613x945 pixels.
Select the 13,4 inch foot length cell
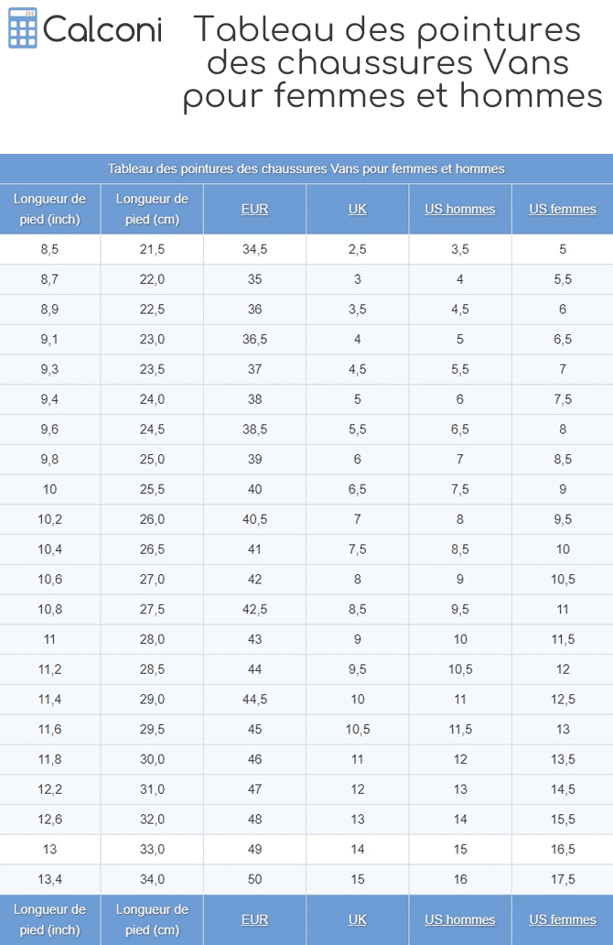tap(50, 879)
